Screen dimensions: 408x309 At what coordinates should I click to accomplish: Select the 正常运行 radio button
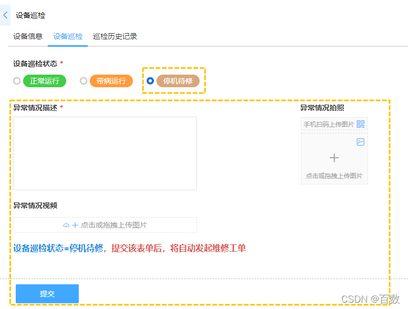coord(17,81)
